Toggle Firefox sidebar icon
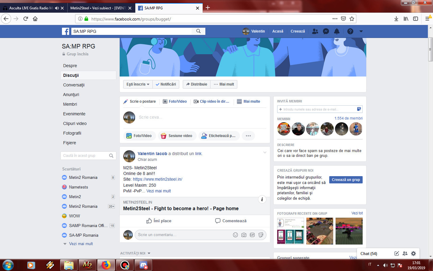The height and width of the screenshot is (271, 433). click(415, 19)
